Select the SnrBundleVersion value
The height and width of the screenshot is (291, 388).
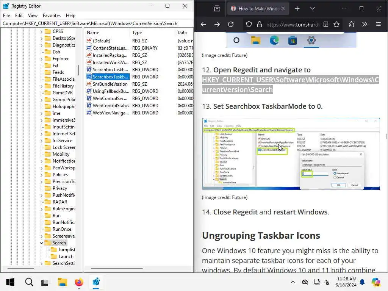pos(110,84)
